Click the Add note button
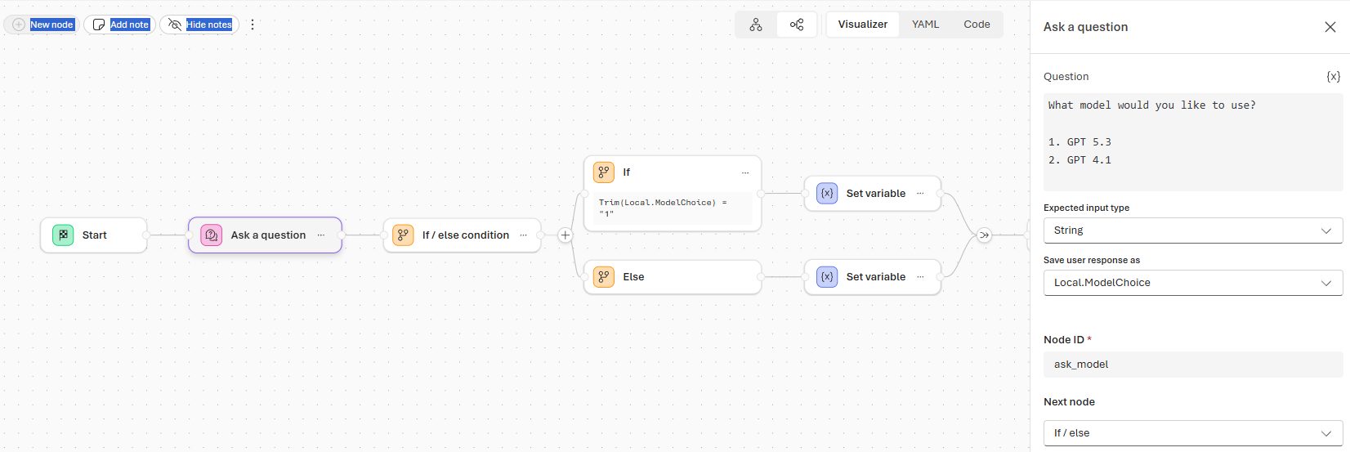Viewport: 1350px width, 452px height. pos(120,25)
